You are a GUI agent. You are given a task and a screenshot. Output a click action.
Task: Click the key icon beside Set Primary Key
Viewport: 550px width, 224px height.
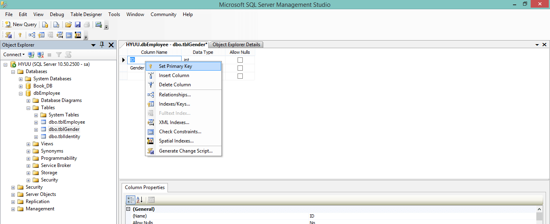coord(151,66)
